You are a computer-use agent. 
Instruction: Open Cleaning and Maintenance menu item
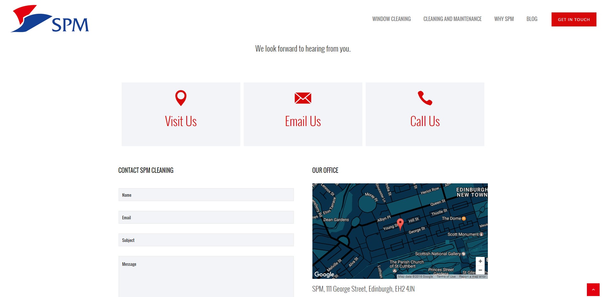[x=453, y=19]
